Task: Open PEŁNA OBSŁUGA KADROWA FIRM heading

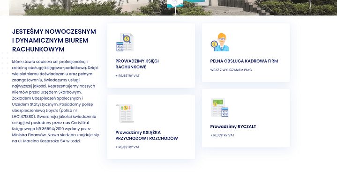Action: pos(244,61)
